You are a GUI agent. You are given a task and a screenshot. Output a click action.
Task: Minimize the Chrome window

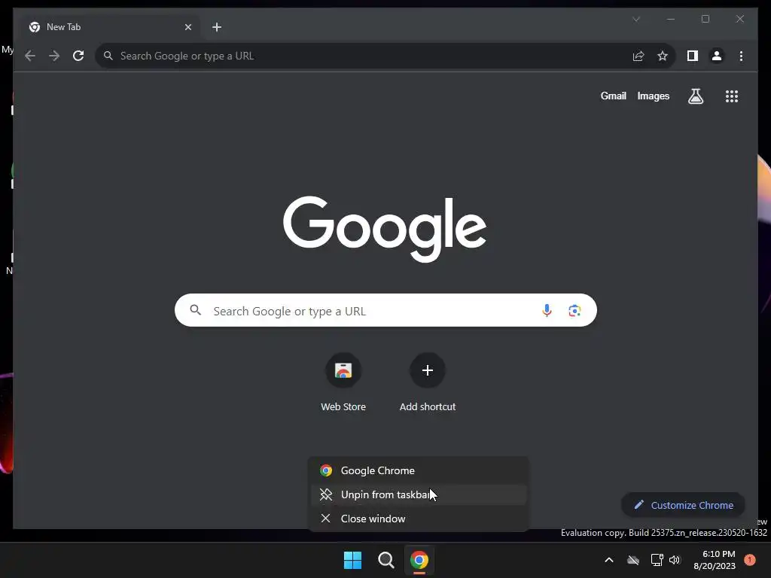671,19
